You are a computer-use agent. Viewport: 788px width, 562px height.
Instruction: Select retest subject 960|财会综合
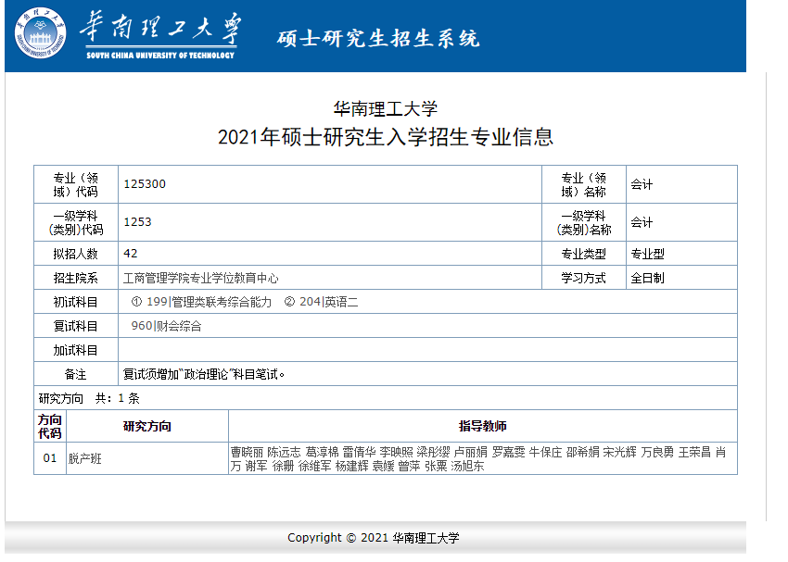coord(166,326)
